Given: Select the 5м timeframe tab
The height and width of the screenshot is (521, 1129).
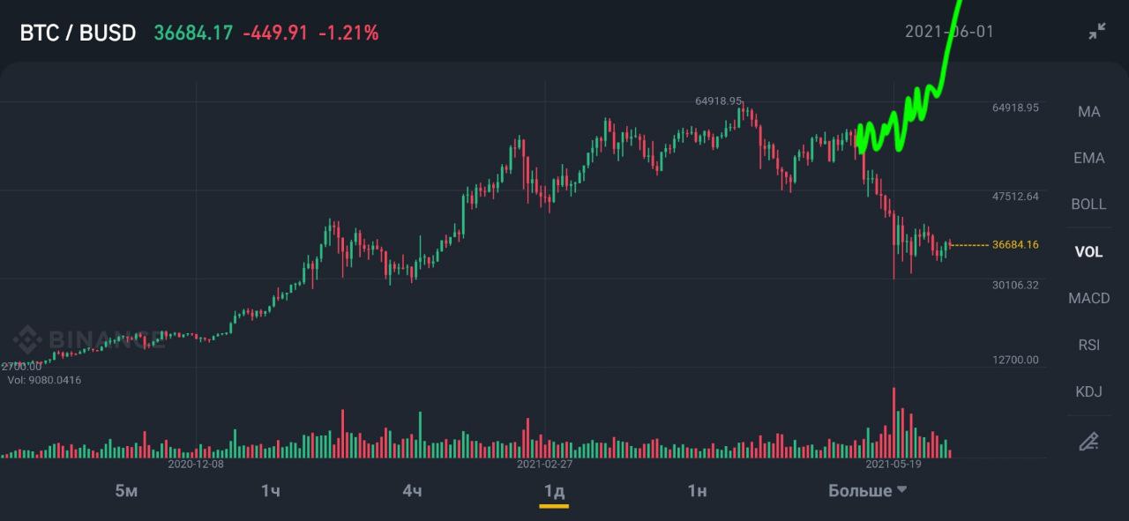Looking at the screenshot, I should 127,491.
